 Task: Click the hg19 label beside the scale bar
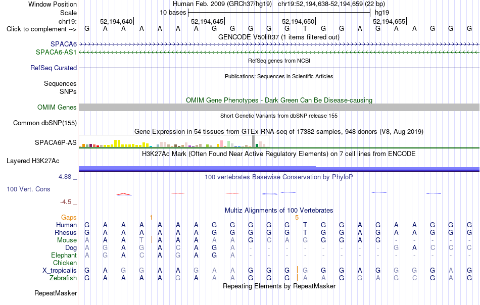tap(382, 13)
